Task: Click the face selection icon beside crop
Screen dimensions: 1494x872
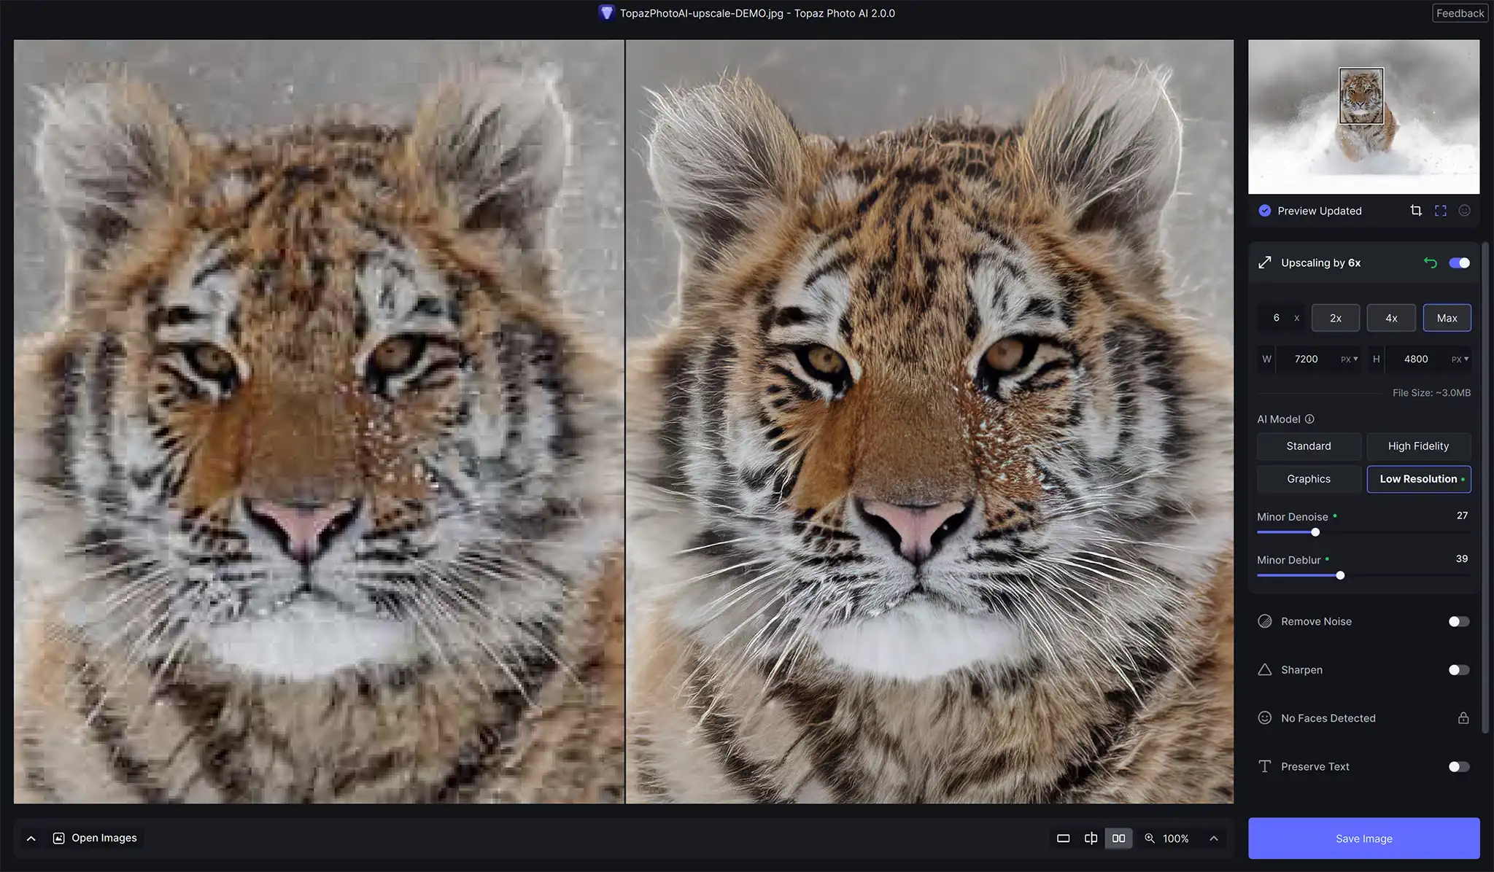Action: pos(1464,211)
